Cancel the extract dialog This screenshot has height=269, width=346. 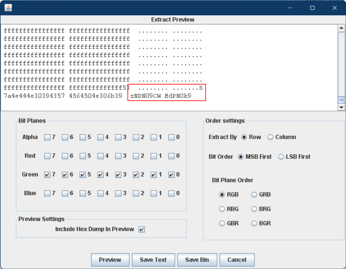(x=237, y=260)
